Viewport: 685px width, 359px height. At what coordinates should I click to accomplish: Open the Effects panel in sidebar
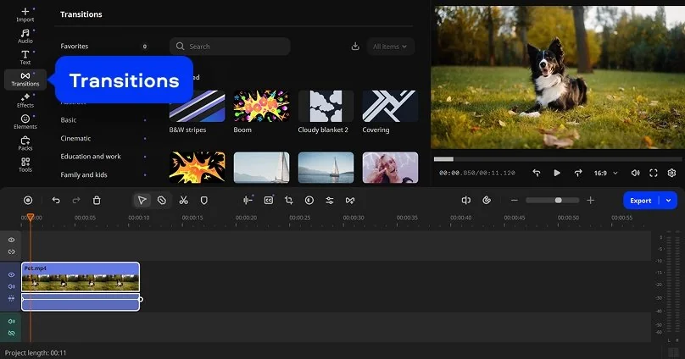[25, 100]
